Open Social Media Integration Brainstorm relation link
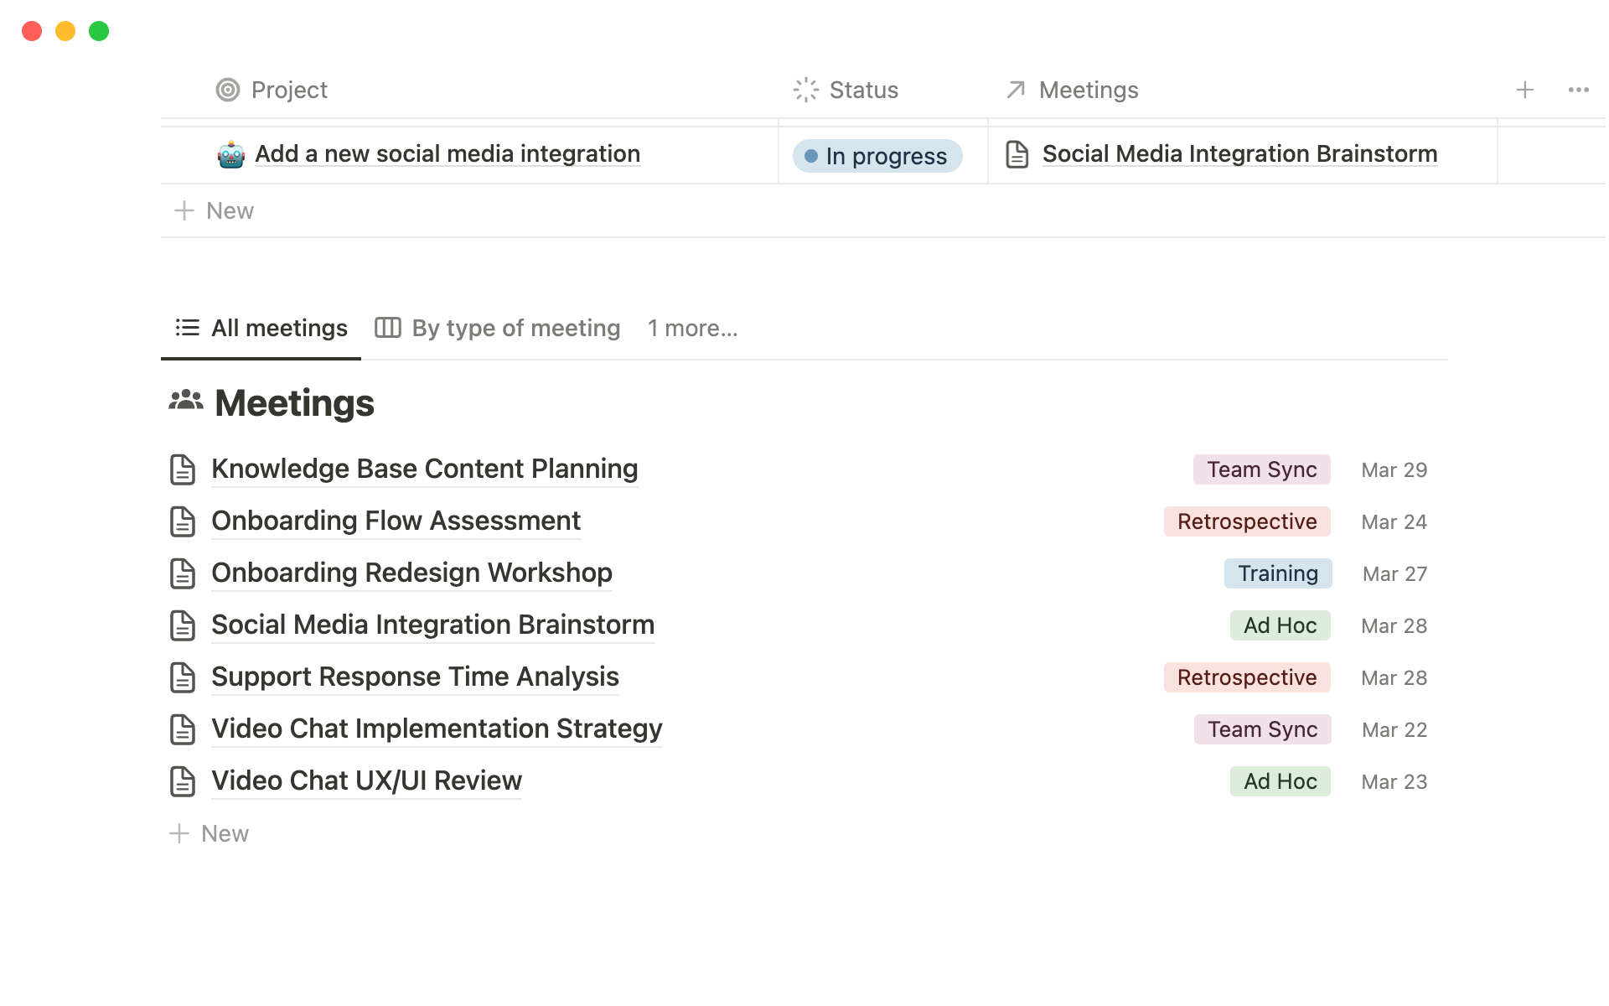 pos(1239,154)
